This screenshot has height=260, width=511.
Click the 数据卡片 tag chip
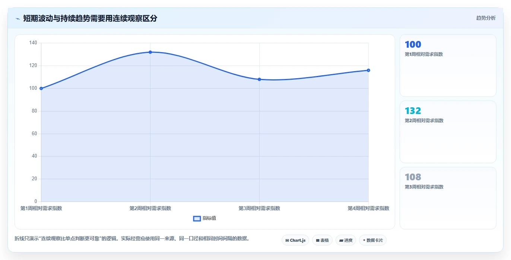pyautogui.click(x=373, y=240)
